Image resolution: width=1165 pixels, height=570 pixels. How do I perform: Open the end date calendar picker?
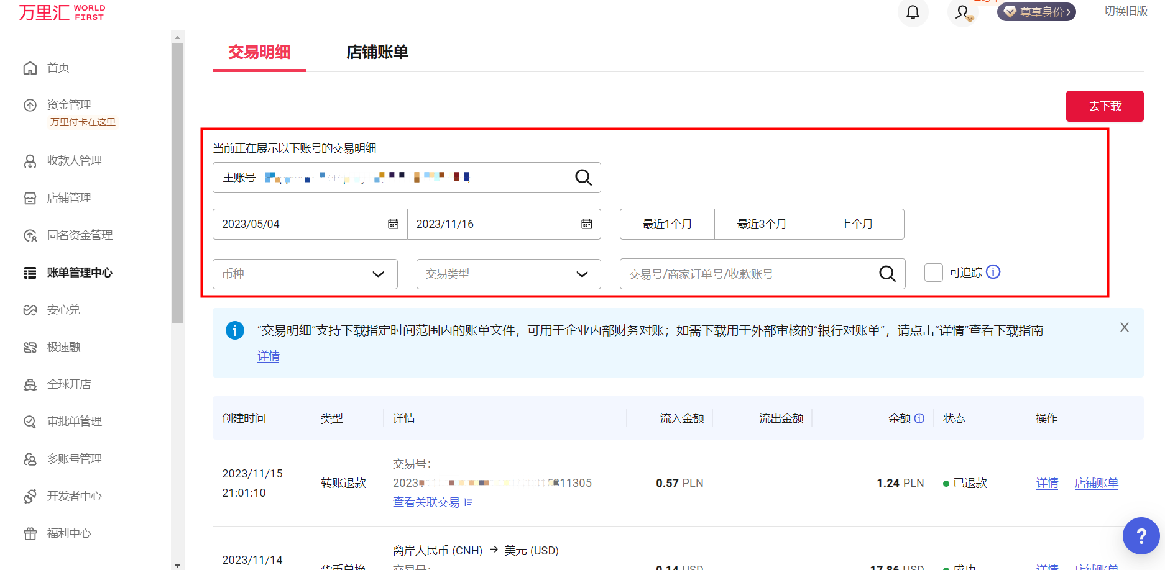click(586, 224)
